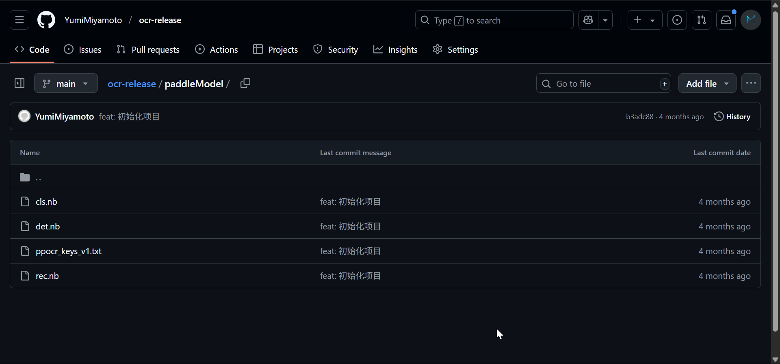
Task: Toggle the file tree side panel
Action: (x=19, y=84)
